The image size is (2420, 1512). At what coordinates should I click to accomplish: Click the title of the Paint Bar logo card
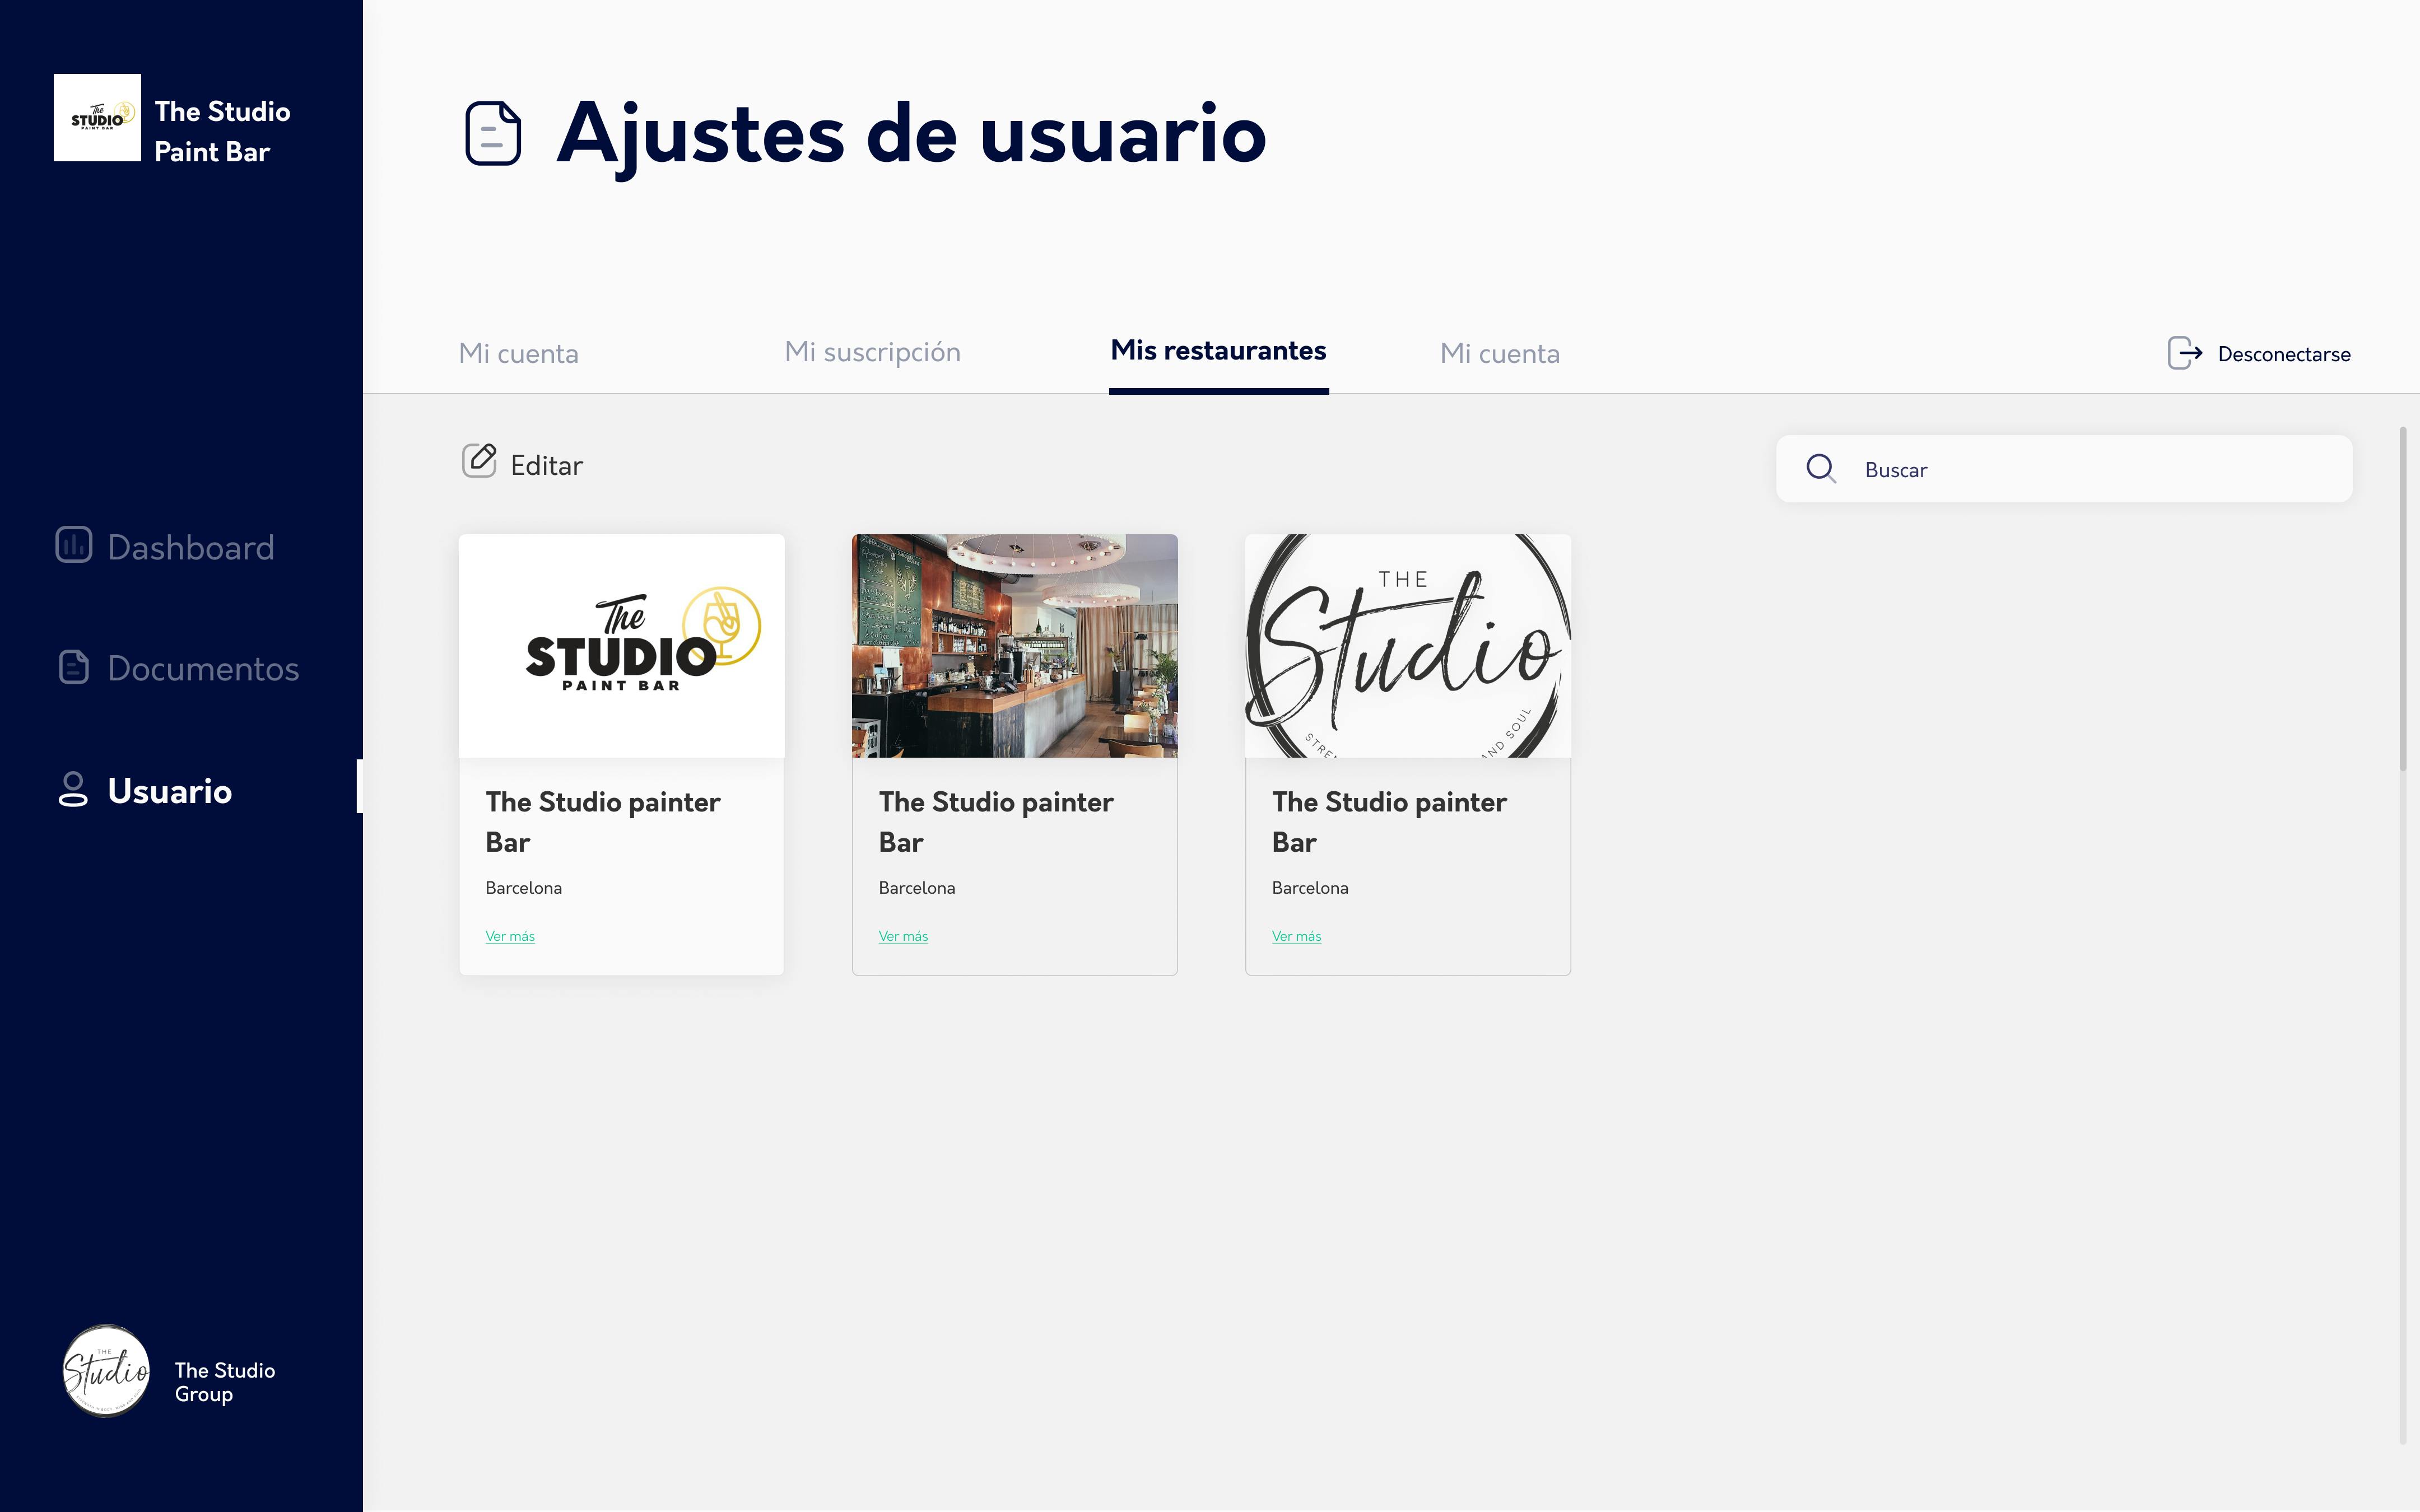pyautogui.click(x=603, y=821)
